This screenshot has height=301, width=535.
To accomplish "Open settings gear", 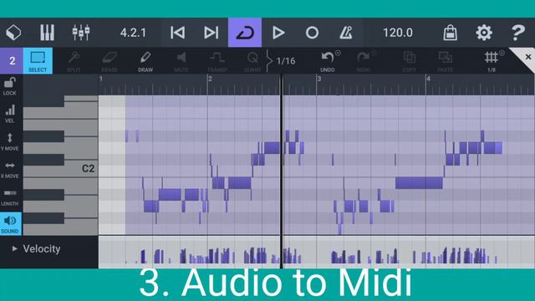I will click(x=484, y=33).
